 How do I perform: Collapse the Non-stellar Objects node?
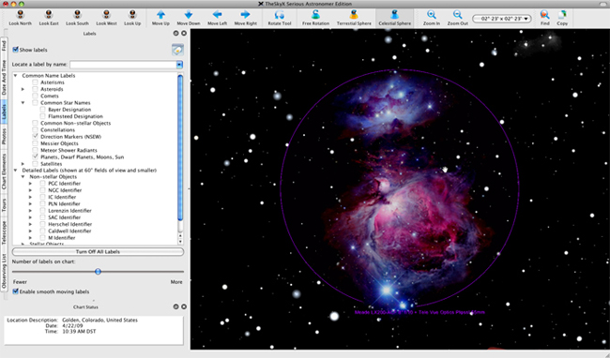click(x=23, y=177)
